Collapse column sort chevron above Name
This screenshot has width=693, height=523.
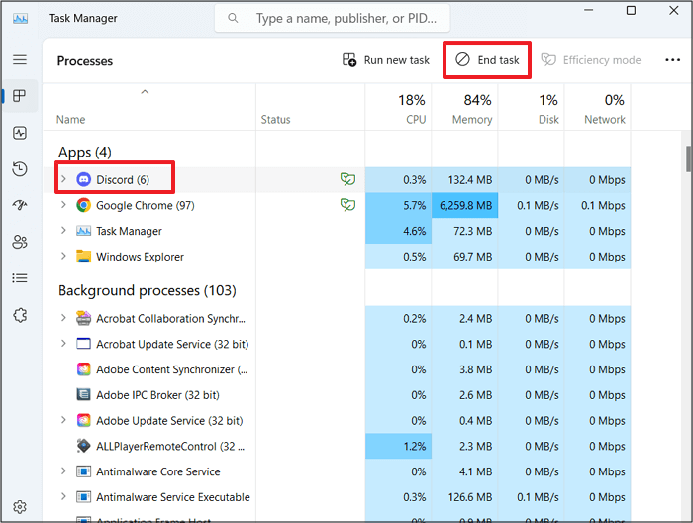[x=145, y=92]
